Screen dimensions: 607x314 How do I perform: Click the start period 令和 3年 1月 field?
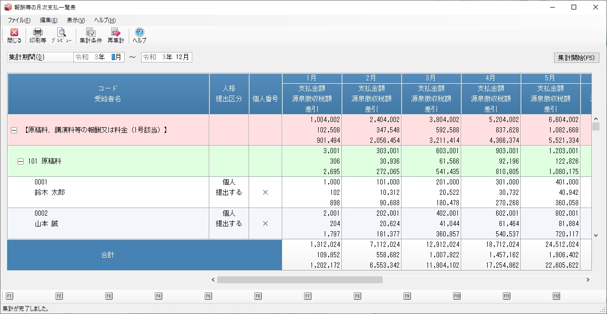(x=99, y=57)
